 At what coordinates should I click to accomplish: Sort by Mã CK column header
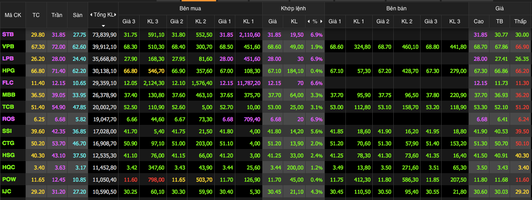point(13,15)
